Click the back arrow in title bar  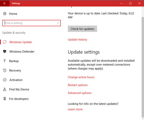click(5, 3)
